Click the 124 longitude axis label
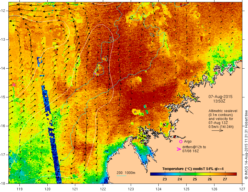The height and width of the screenshot is (192, 248). (x=159, y=189)
